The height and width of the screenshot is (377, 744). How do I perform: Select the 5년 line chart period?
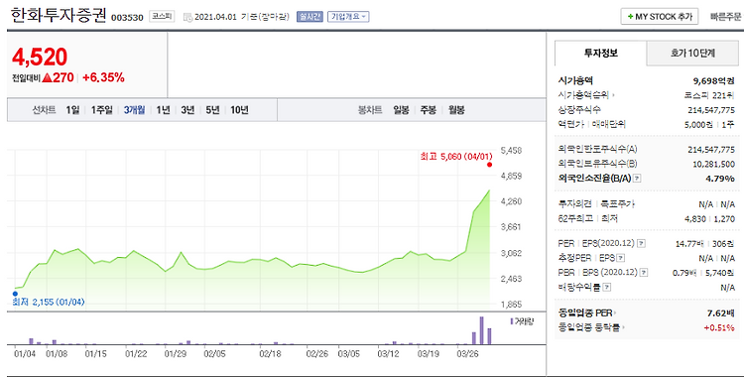(212, 110)
